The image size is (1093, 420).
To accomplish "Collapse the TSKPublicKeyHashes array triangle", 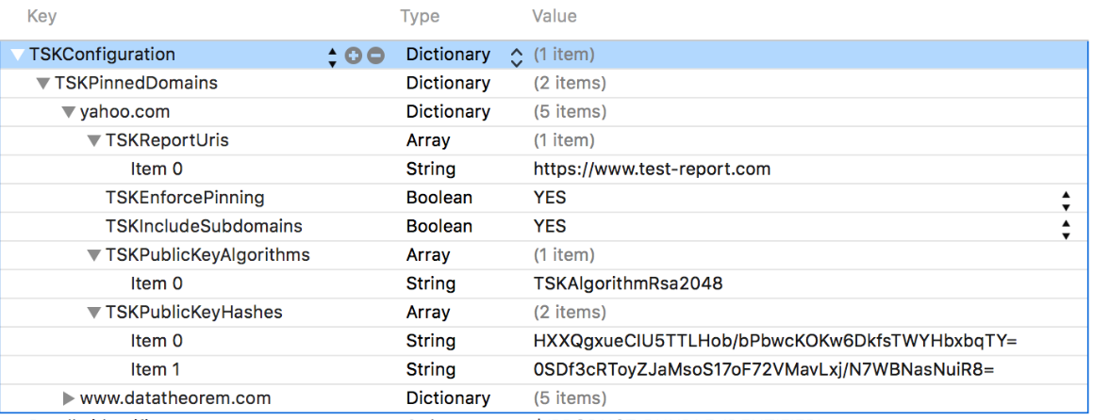I will [93, 313].
